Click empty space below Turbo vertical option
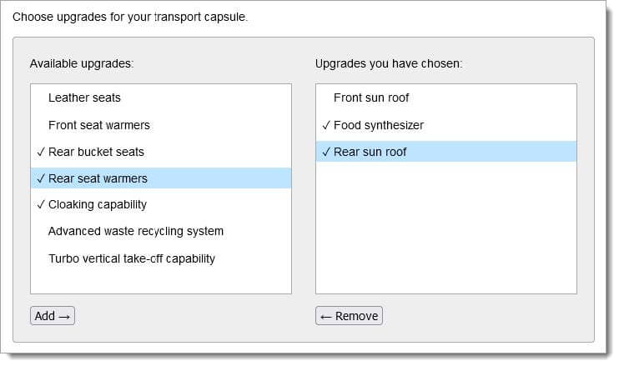 [x=161, y=281]
